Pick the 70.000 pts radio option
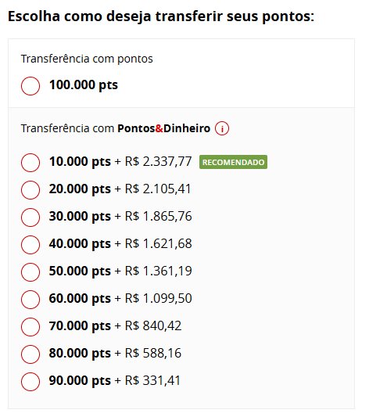 point(30,327)
